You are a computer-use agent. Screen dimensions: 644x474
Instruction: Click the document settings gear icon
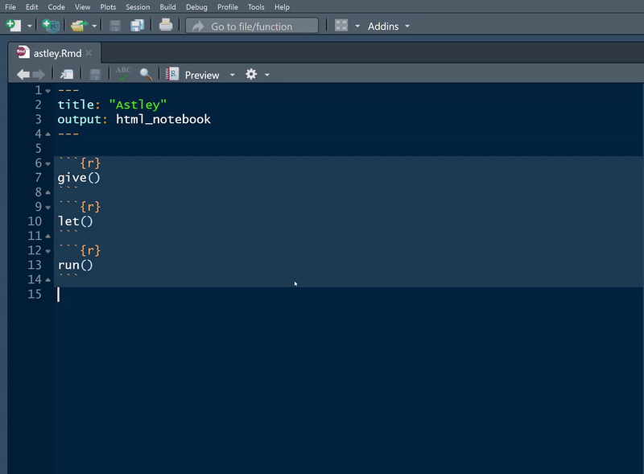pos(251,74)
